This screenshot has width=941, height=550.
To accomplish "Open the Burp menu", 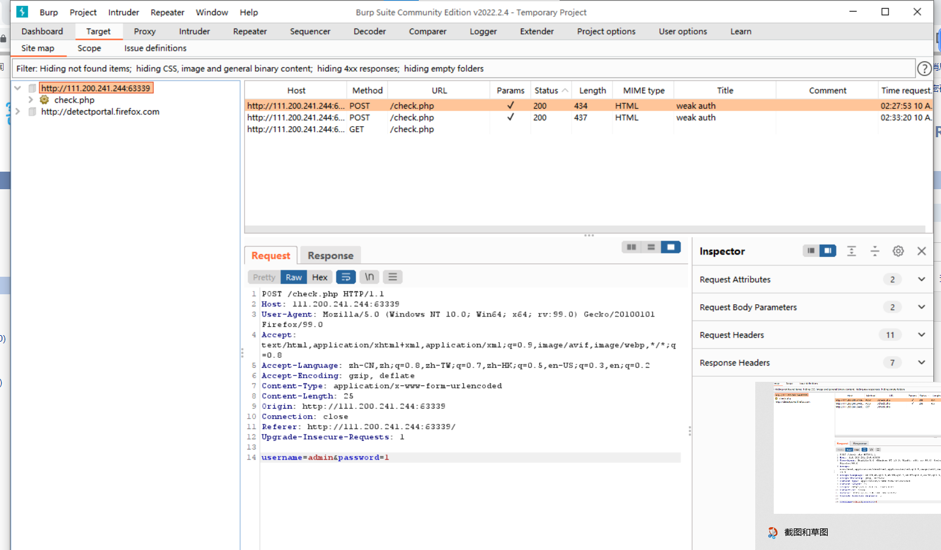I will point(48,12).
